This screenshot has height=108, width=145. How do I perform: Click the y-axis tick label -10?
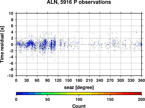click(x=10, y=76)
